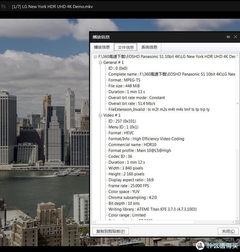Select the 'FileExtension_Invalid' row
Screen dimensions: 240x252
[x=159, y=110]
